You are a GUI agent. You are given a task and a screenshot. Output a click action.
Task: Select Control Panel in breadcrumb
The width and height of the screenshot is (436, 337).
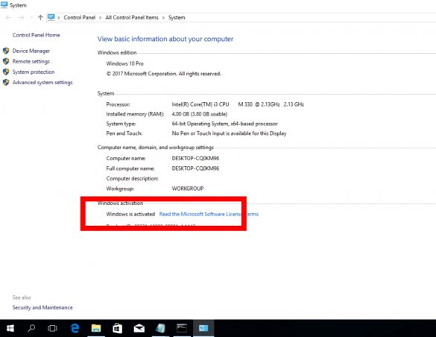80,17
